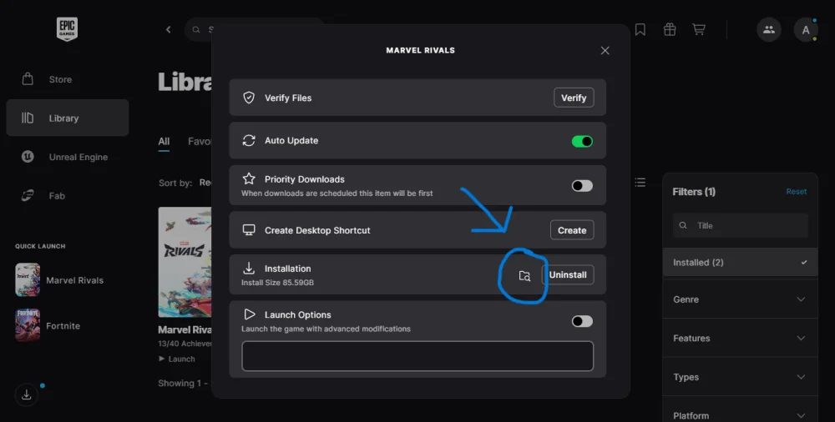835x422 pixels.
Task: Click the Marvel Rivals title under the library card
Action: [x=185, y=330]
